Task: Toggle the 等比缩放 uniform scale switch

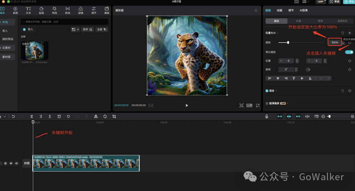Action: [x=349, y=52]
